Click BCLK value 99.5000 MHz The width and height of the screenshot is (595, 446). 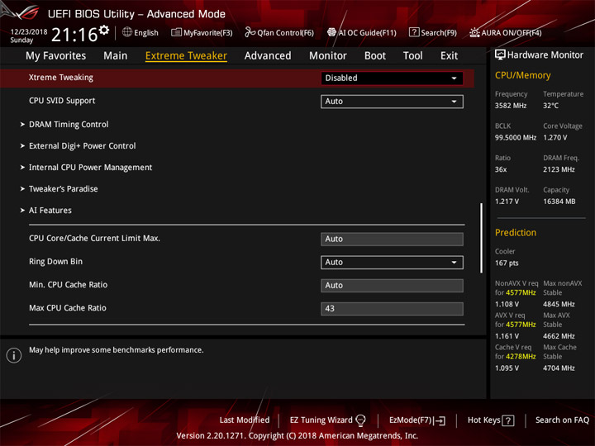516,137
